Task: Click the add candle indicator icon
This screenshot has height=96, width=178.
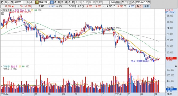Action: click(123, 2)
